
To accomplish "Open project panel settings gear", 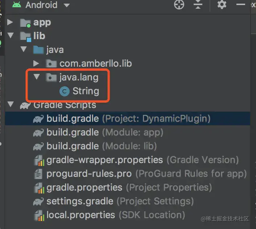I will [222, 5].
